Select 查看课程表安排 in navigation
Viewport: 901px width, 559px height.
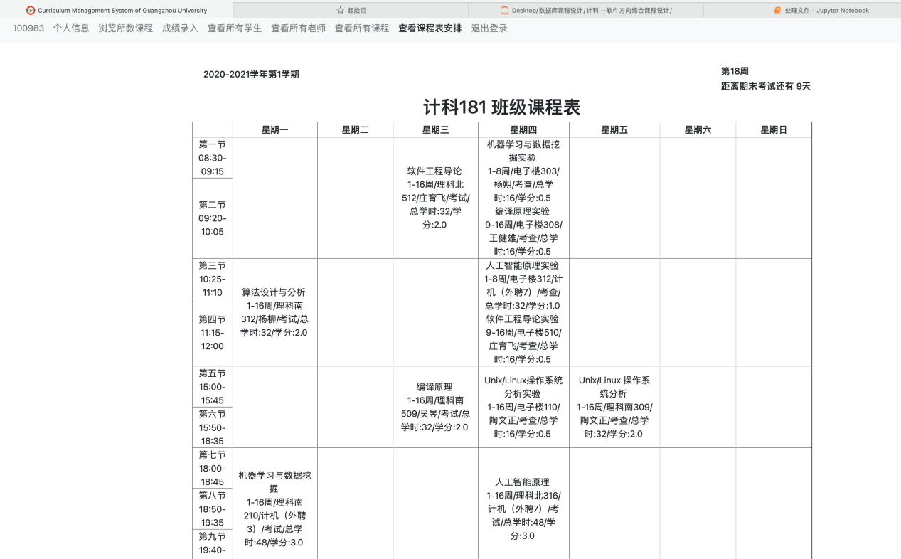430,28
